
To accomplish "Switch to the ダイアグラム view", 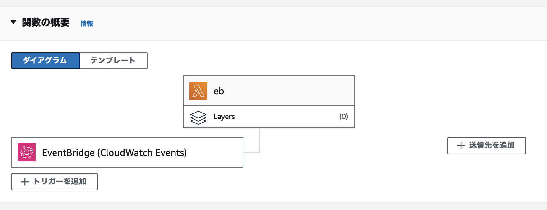I will point(45,60).
